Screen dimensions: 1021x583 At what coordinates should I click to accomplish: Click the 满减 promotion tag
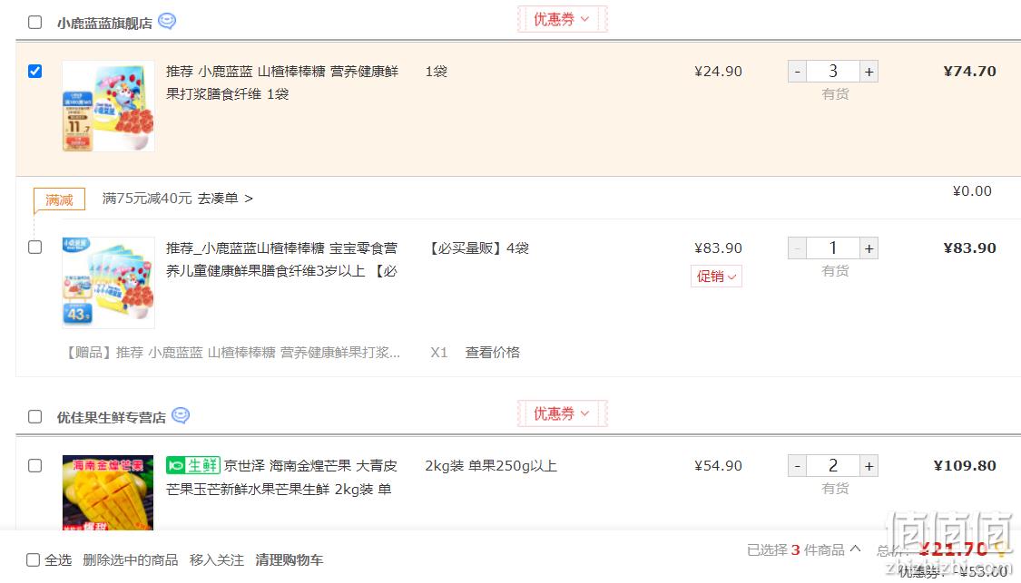point(59,199)
